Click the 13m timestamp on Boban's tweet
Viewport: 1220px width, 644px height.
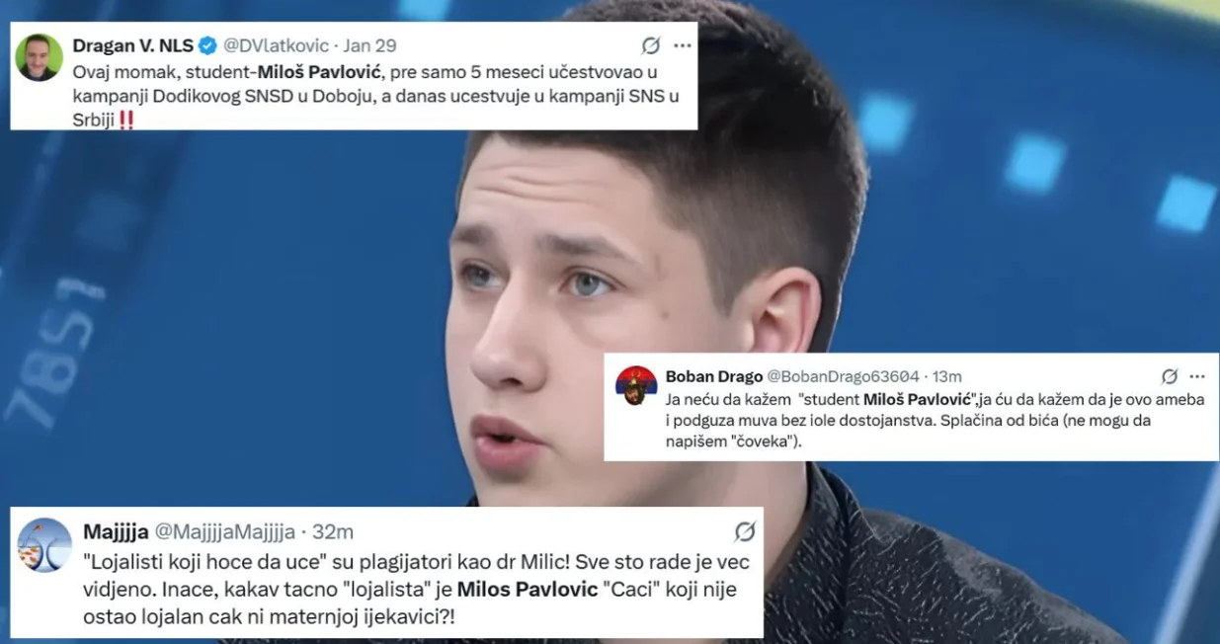coord(947,376)
